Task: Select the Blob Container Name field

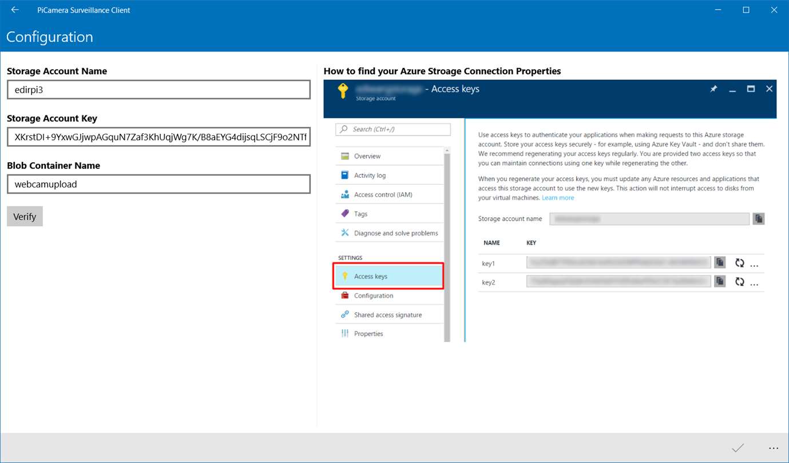Action: point(158,184)
